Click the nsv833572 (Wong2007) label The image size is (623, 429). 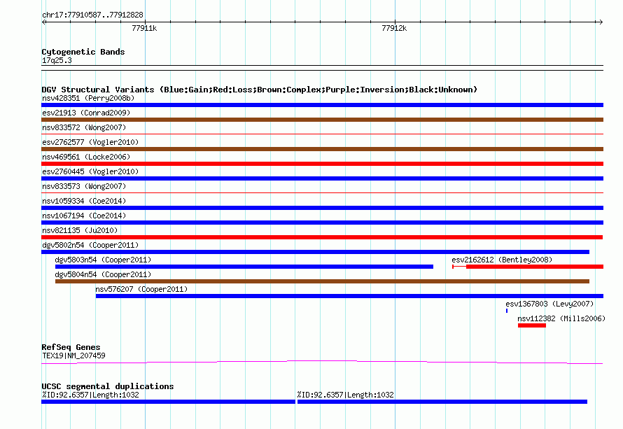tap(84, 127)
